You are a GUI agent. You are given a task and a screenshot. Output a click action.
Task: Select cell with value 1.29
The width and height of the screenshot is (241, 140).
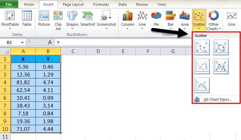click(x=48, y=74)
